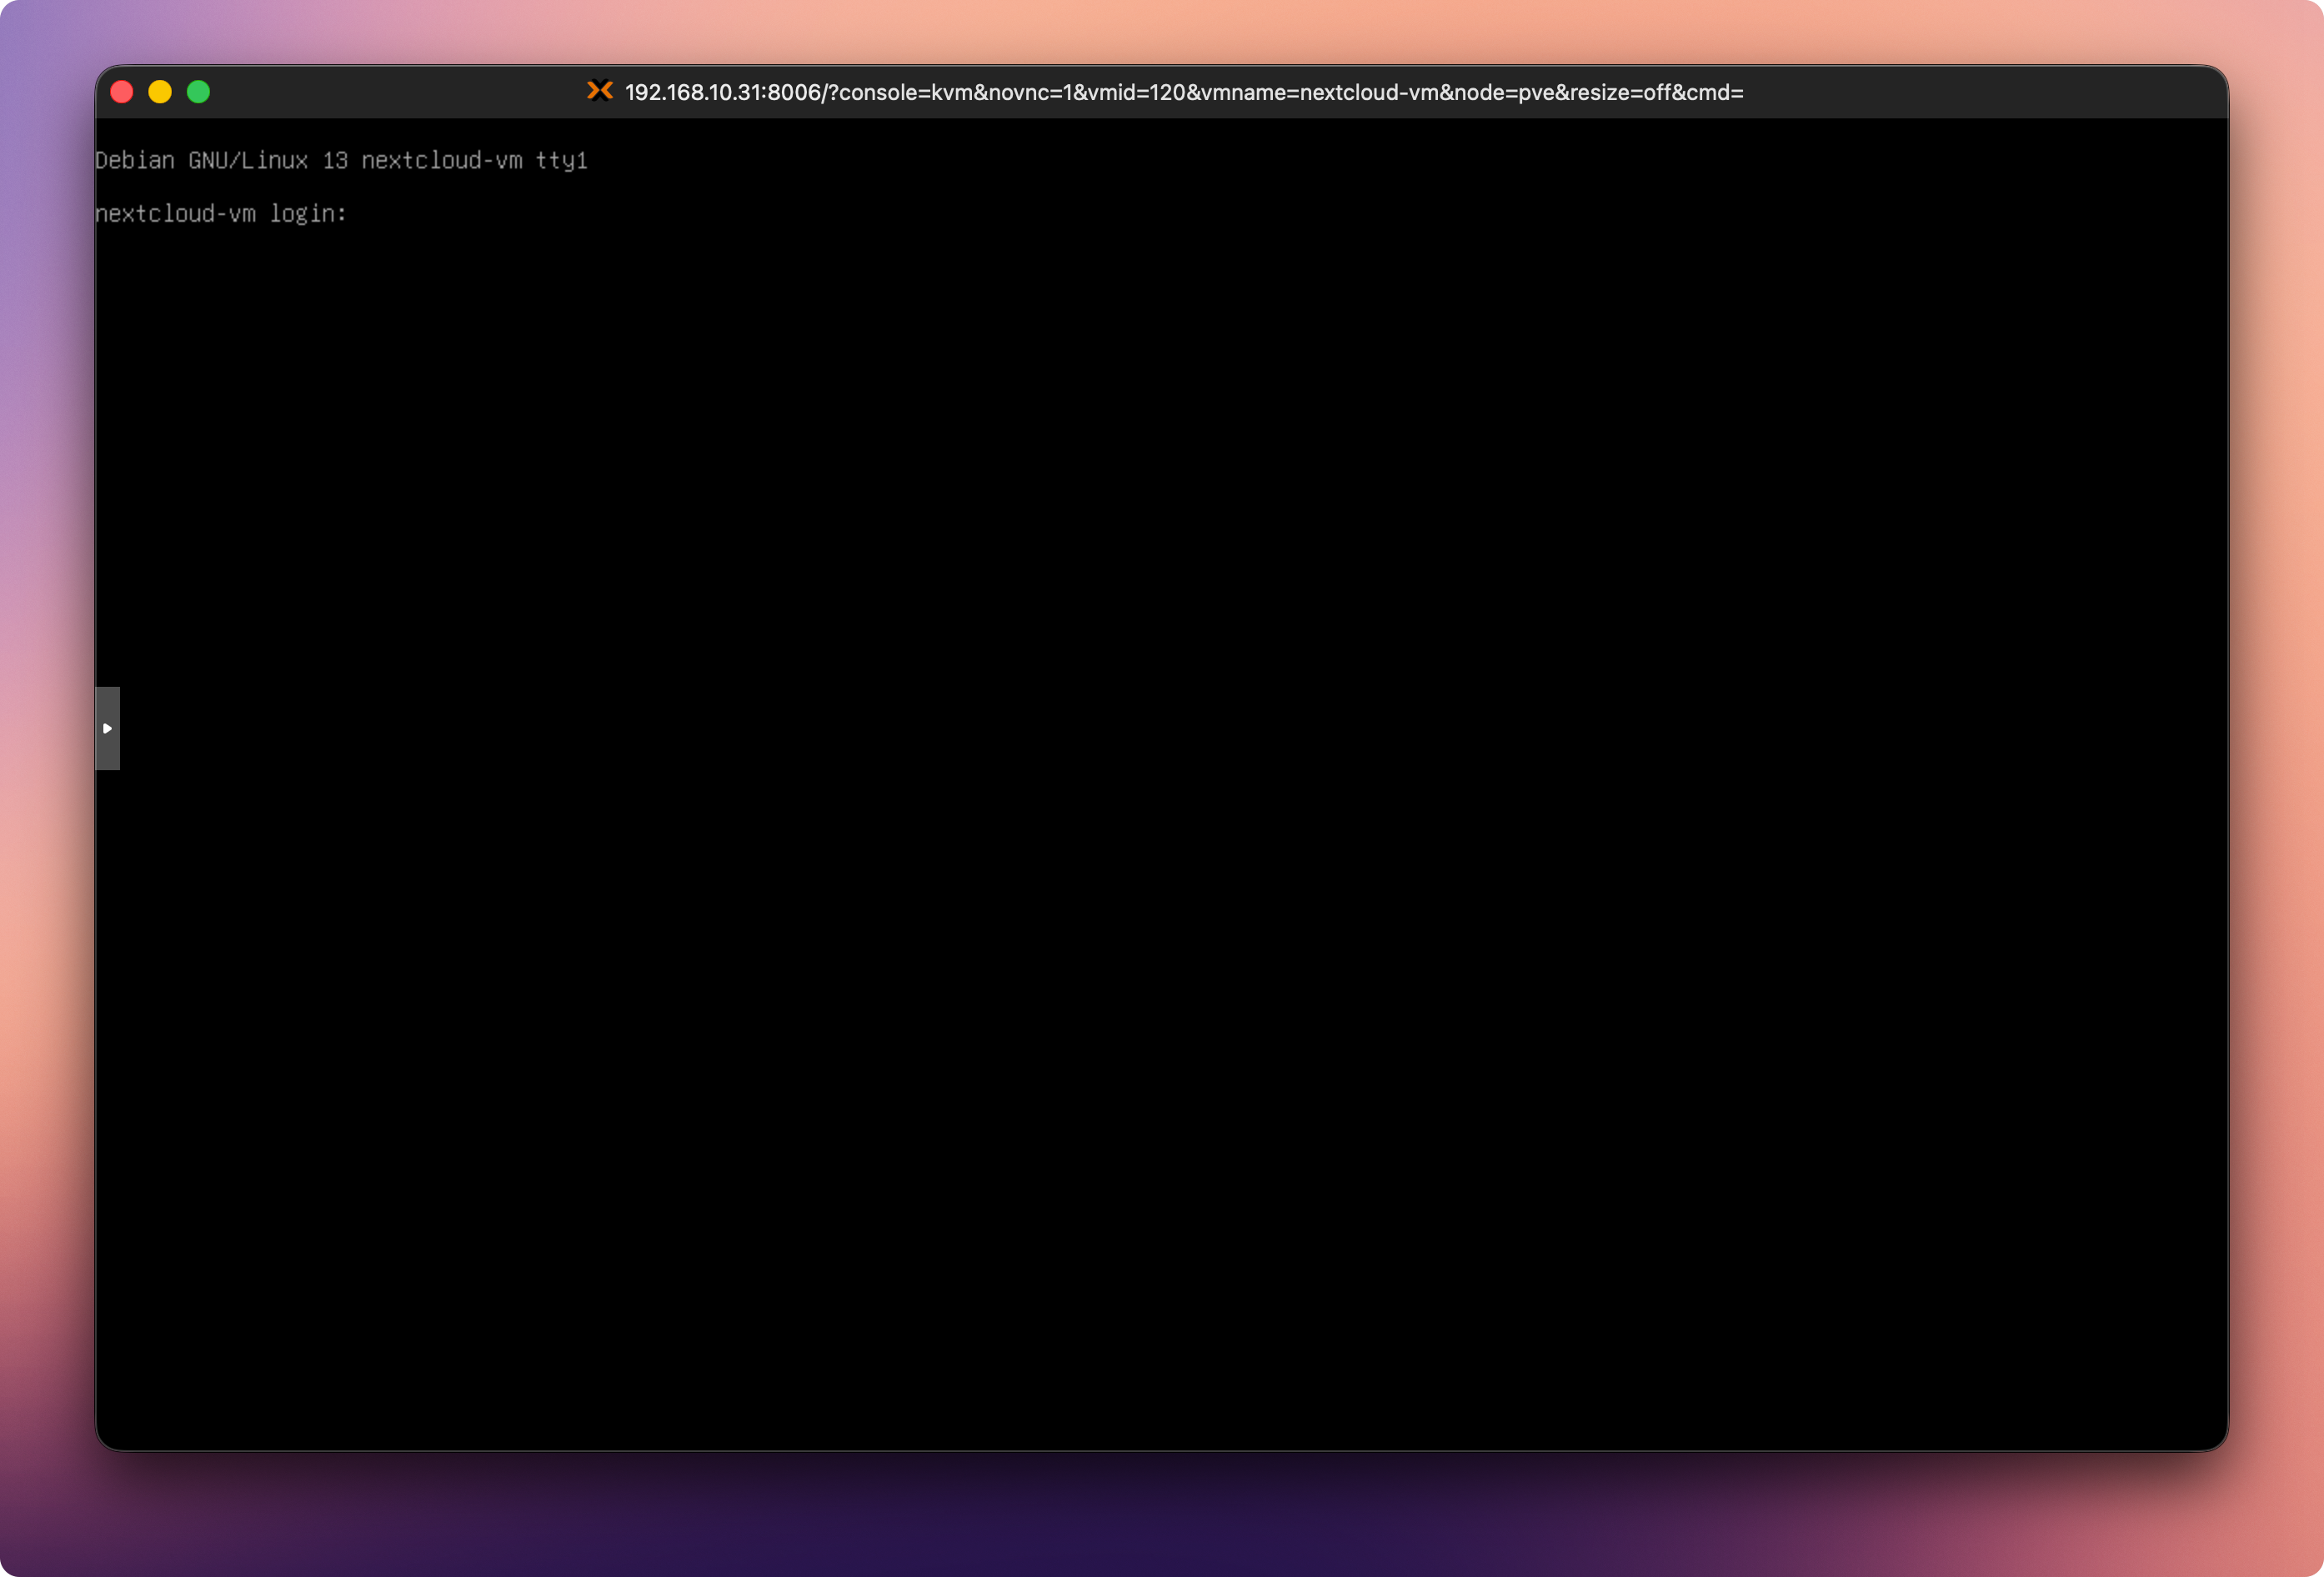The height and width of the screenshot is (1577, 2324).
Task: Click the word 'login:' in the console
Action: coord(308,214)
